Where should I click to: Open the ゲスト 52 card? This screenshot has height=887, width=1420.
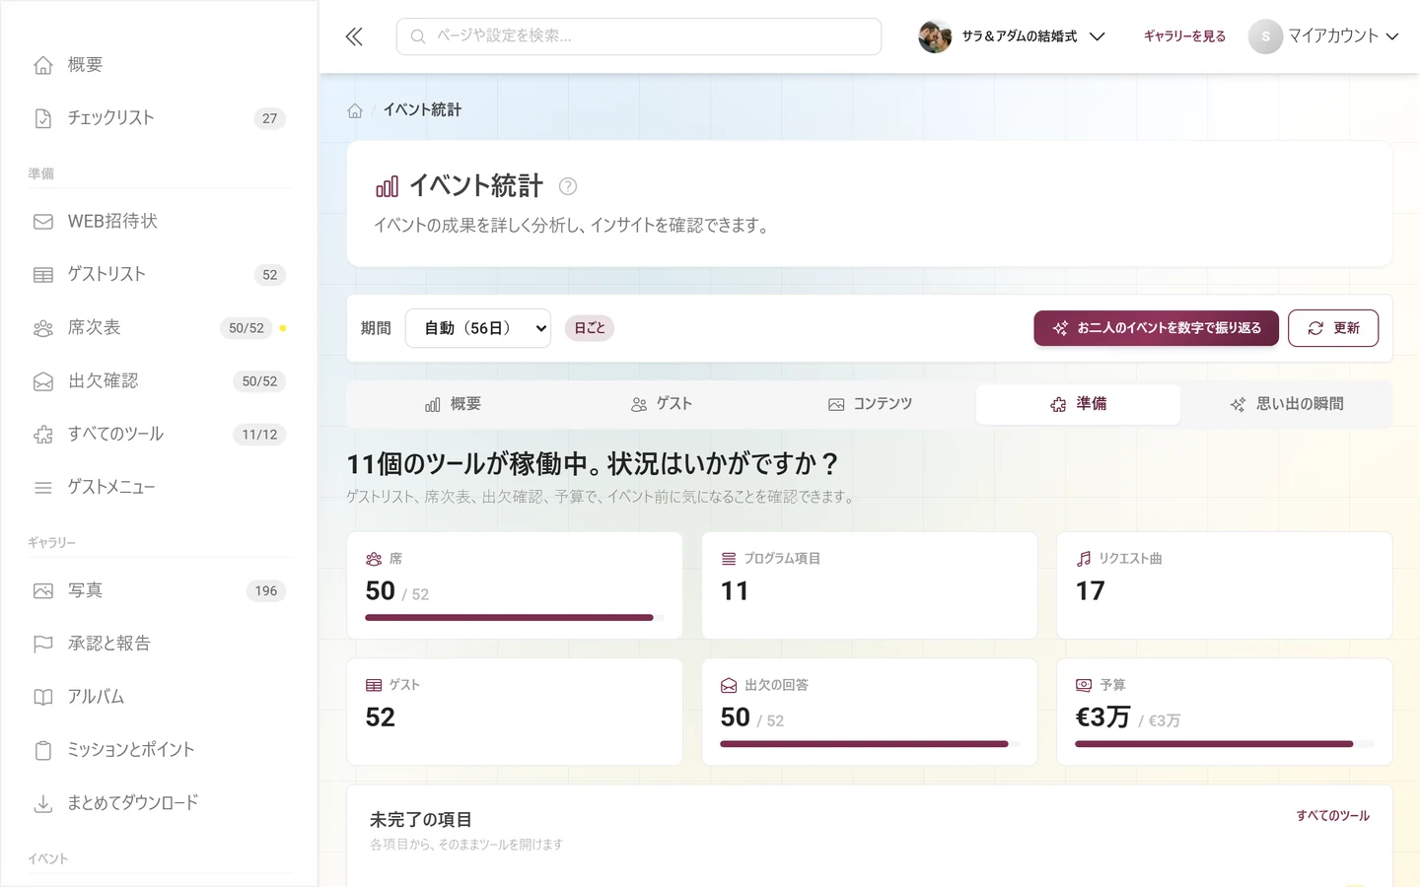click(x=515, y=712)
